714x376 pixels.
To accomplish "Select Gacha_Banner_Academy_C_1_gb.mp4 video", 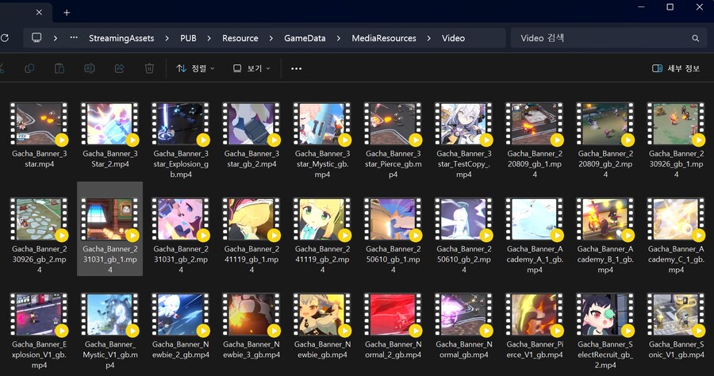I will [676, 236].
